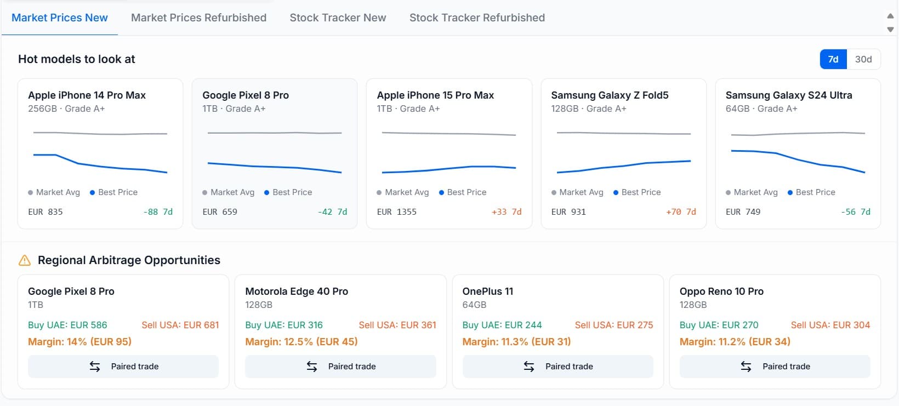899x406 pixels.
Task: Switch to Market Prices Refurbished tab
Action: tap(198, 18)
